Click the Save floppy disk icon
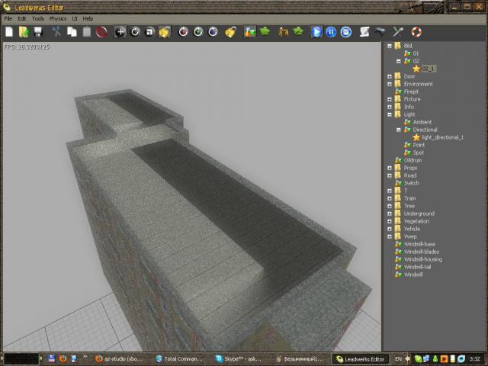The image size is (488, 366). coord(37,32)
